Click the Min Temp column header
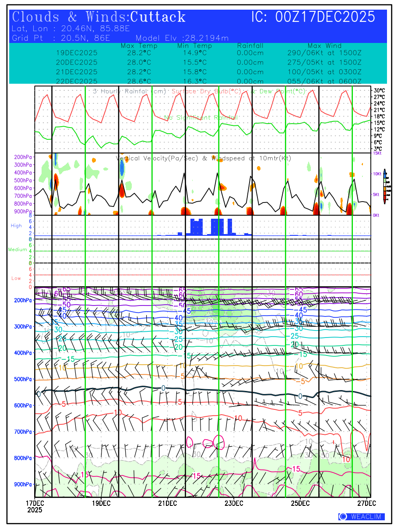This screenshot has width=394, height=526. point(194,46)
